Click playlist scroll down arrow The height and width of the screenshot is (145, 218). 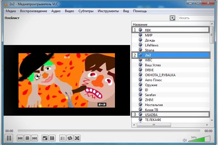(212, 120)
